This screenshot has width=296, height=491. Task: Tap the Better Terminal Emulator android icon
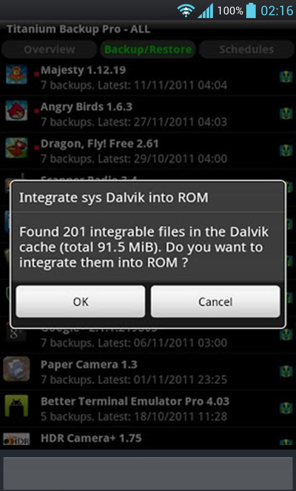(16, 406)
